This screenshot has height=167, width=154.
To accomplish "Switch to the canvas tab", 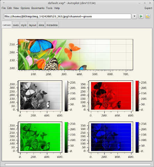I will tap(7, 25).
